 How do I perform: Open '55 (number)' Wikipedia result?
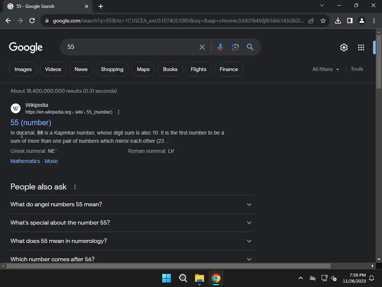tap(31, 123)
